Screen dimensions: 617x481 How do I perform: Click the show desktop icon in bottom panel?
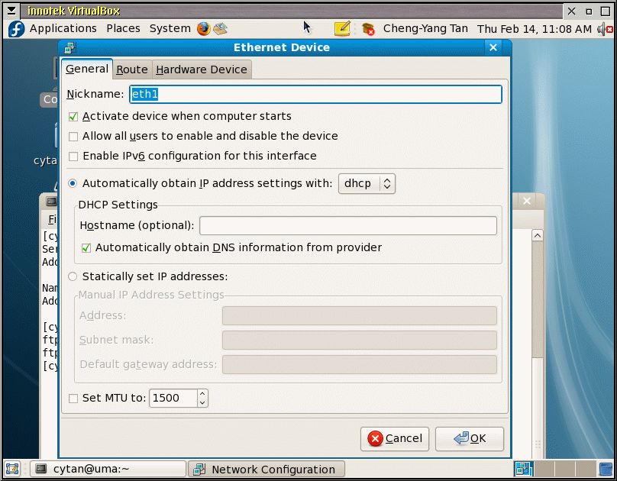[x=12, y=469]
